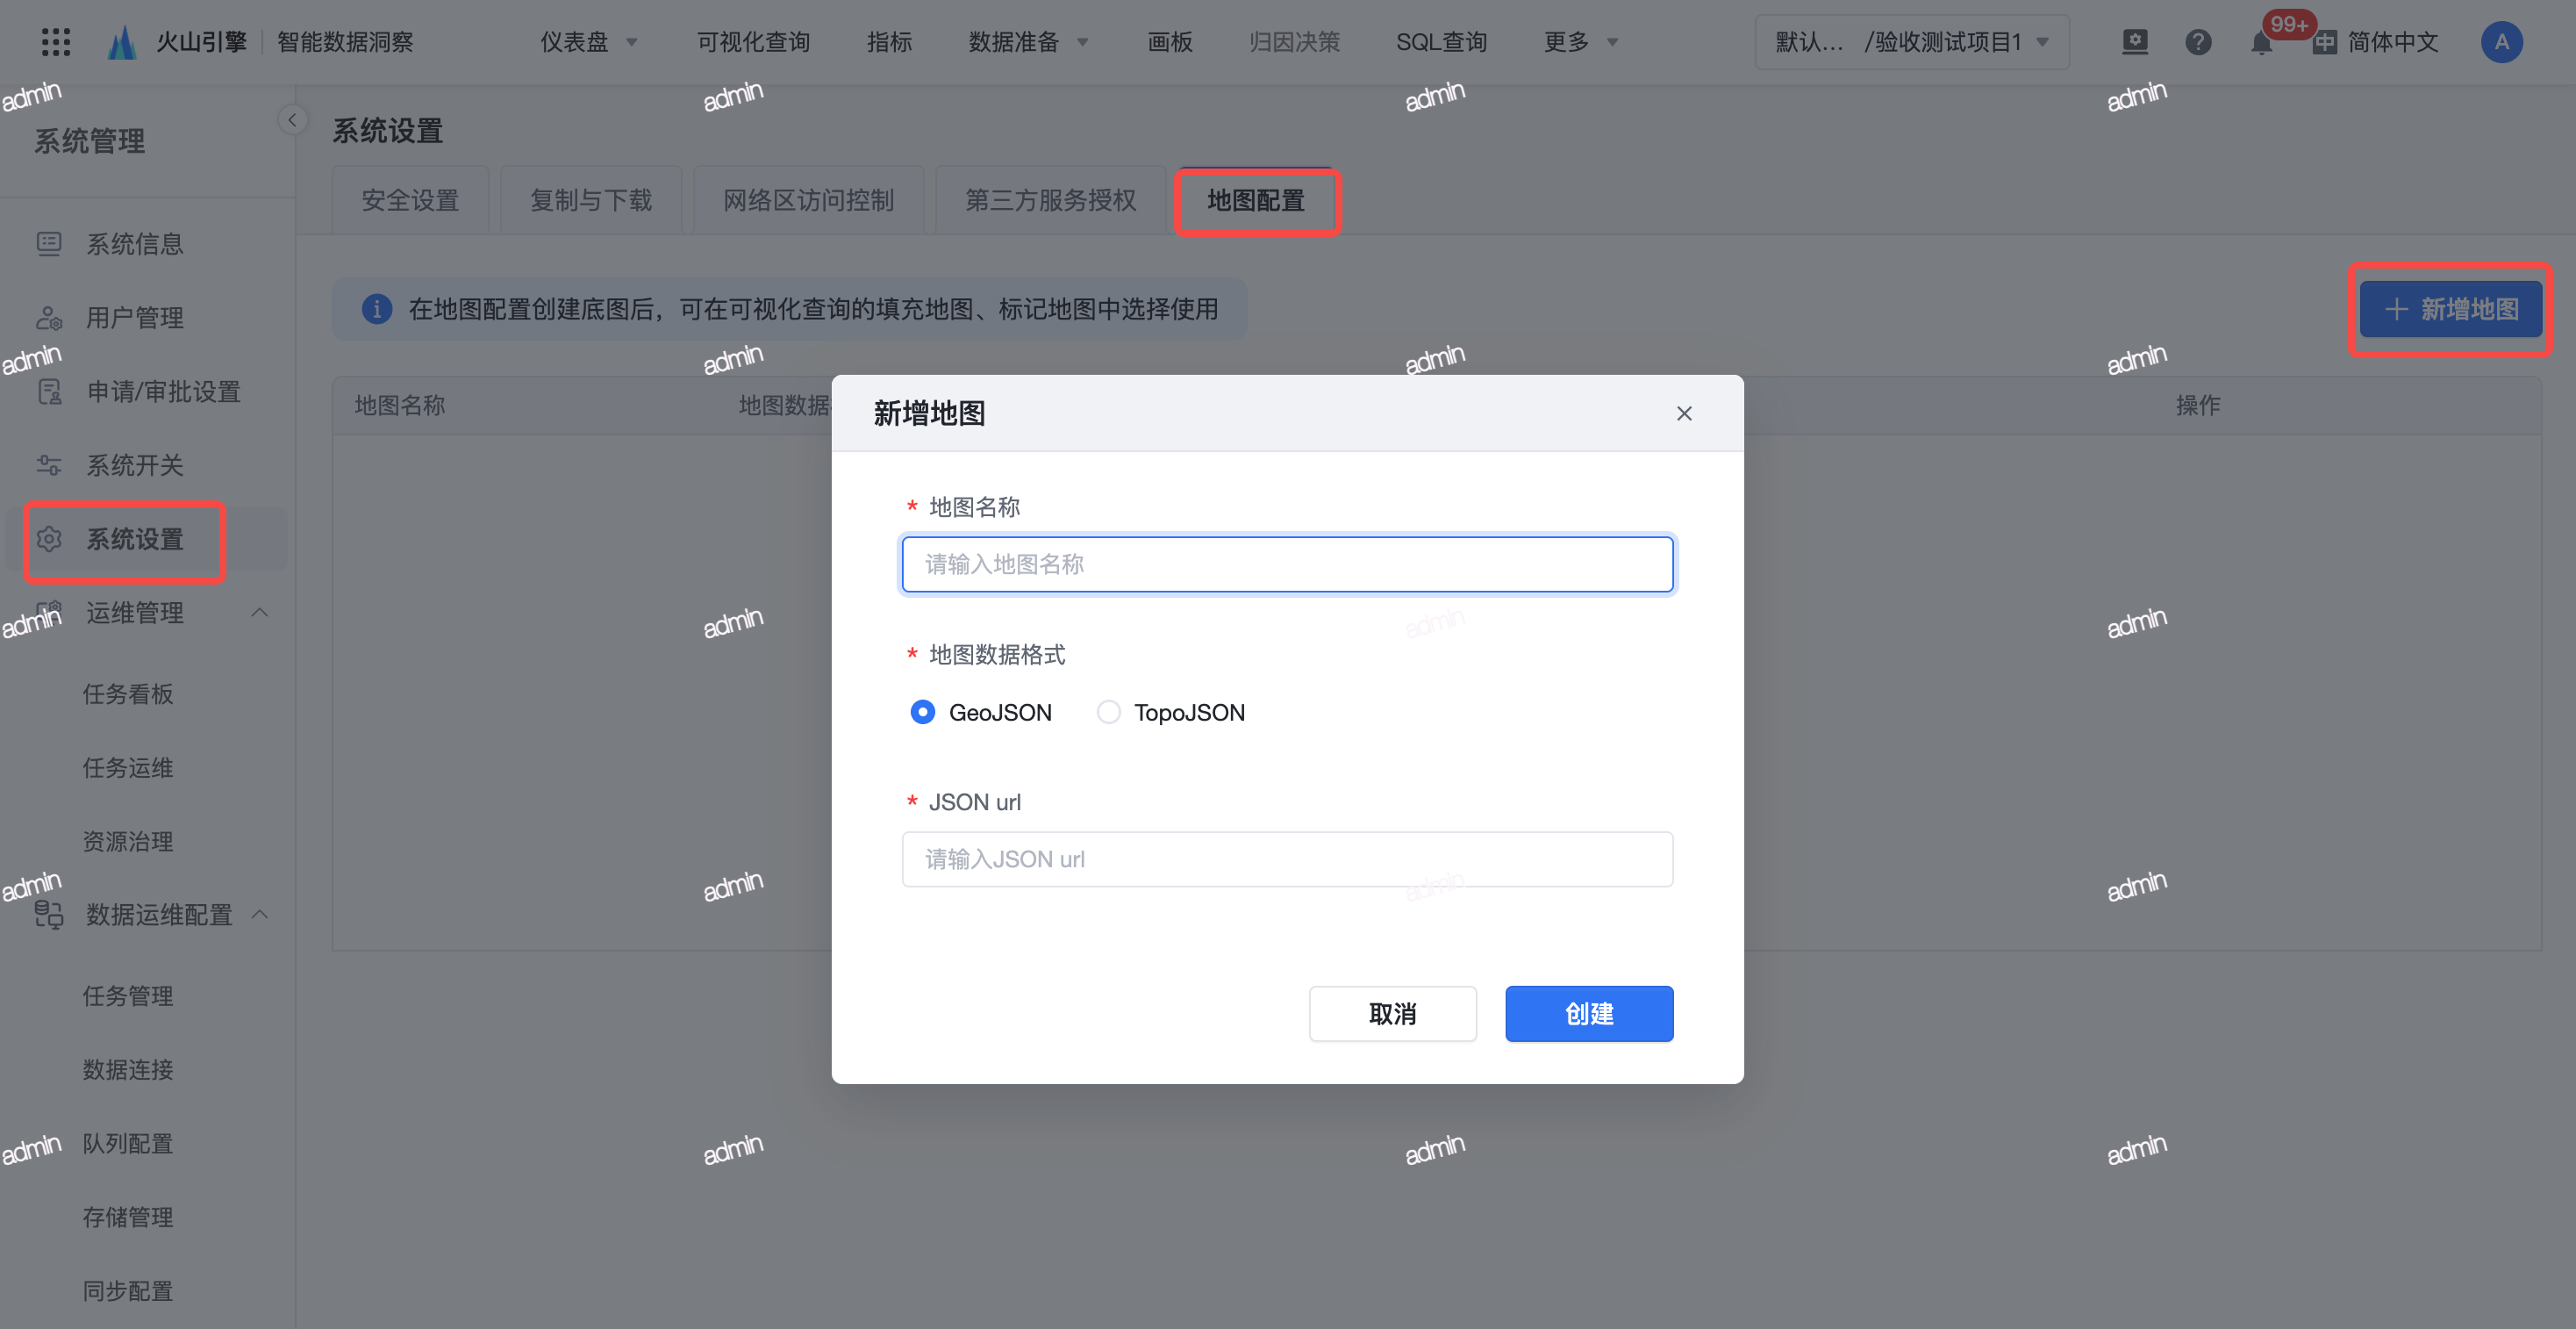Click the 取消 button
Screen dimensions: 2576x1329
(x=1392, y=1014)
